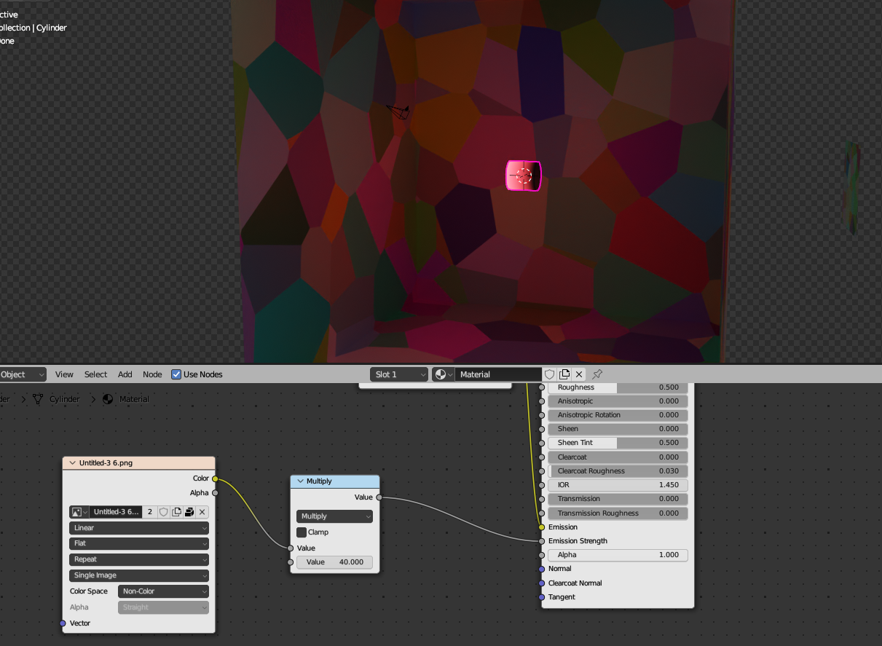882x646 pixels.
Task: Open the Add menu
Action: [x=125, y=374]
